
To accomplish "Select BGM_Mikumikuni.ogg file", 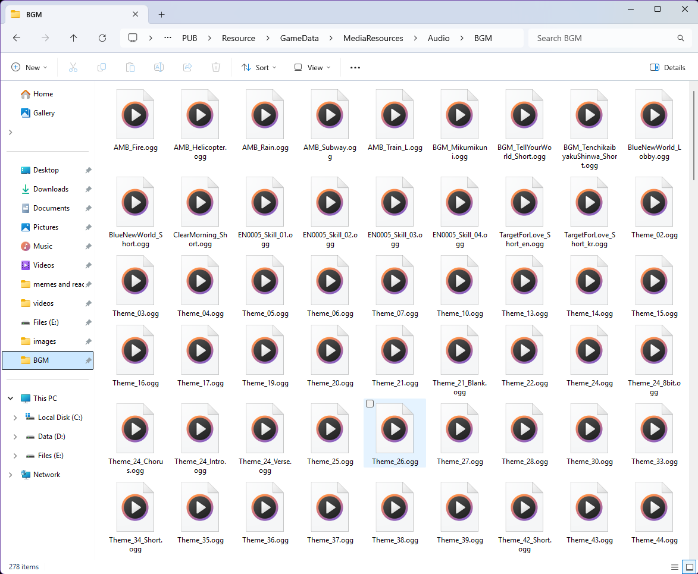I will coord(460,125).
